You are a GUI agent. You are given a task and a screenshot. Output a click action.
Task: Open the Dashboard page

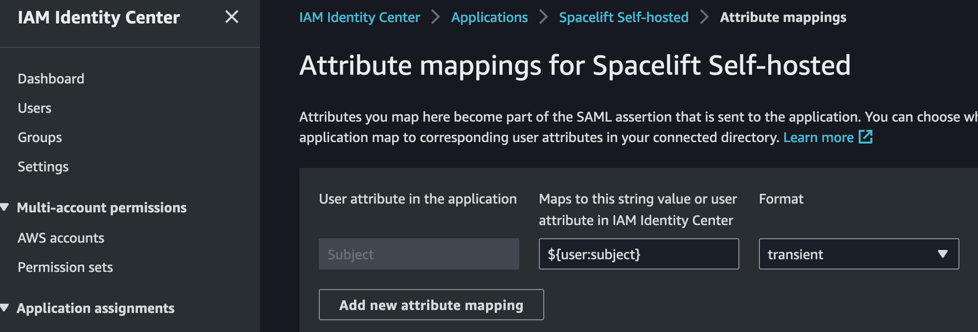click(x=51, y=79)
